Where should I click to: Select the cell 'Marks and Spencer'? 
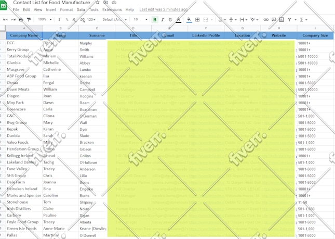[x=24, y=195]
